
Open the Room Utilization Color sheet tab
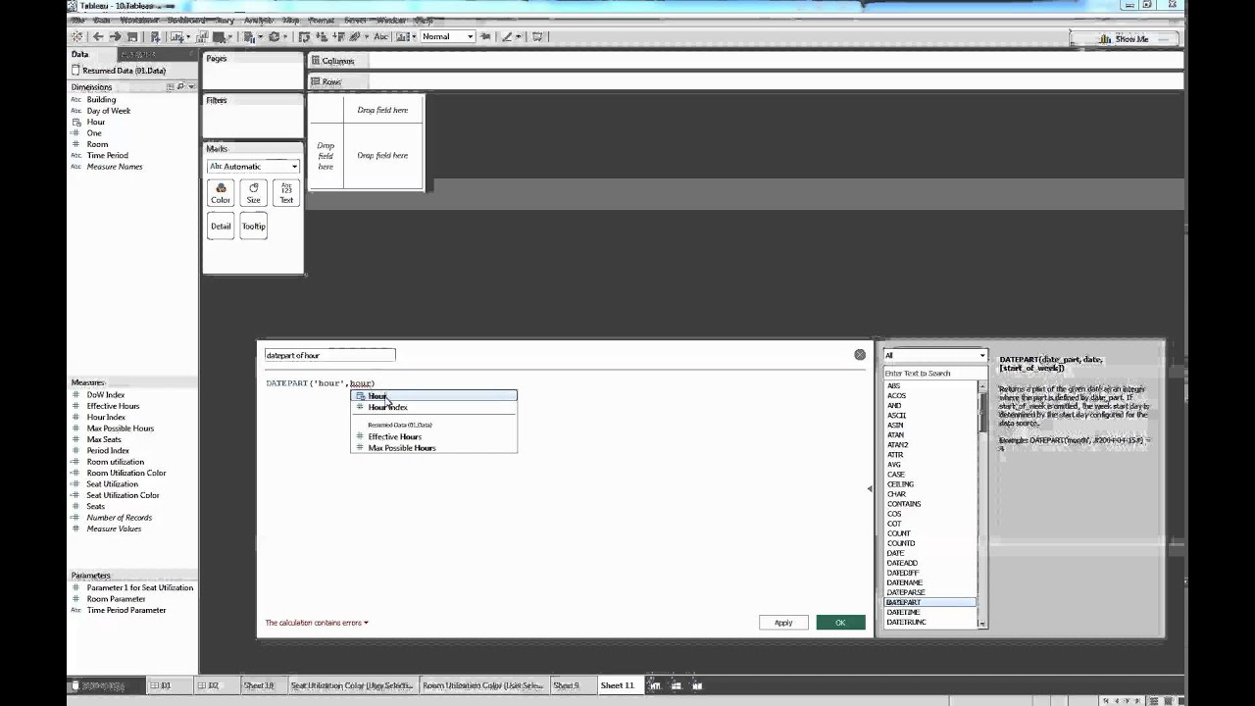point(483,685)
